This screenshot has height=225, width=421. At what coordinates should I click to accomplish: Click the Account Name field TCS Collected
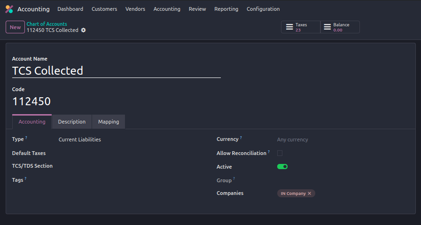(116, 71)
